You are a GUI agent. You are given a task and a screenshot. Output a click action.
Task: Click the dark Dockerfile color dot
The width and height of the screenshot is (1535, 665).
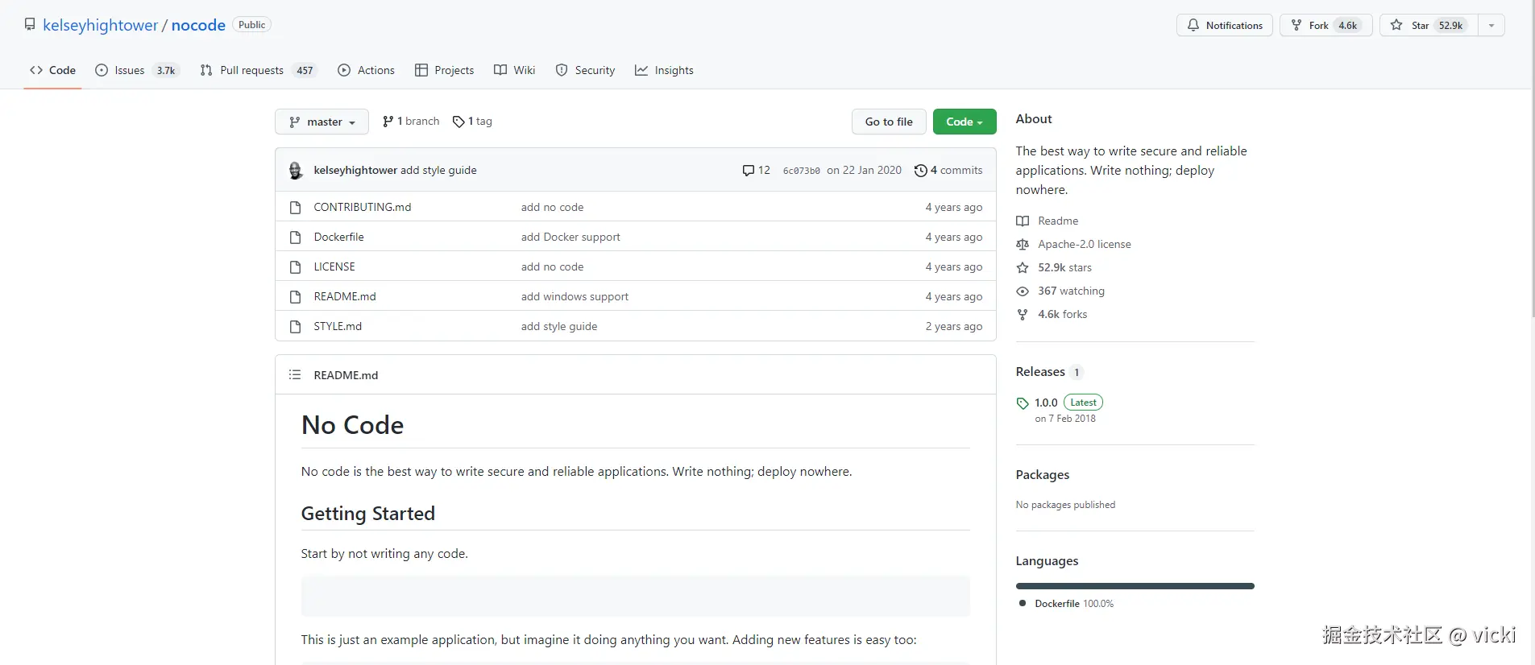tap(1023, 603)
